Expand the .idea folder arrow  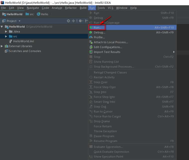6,32
